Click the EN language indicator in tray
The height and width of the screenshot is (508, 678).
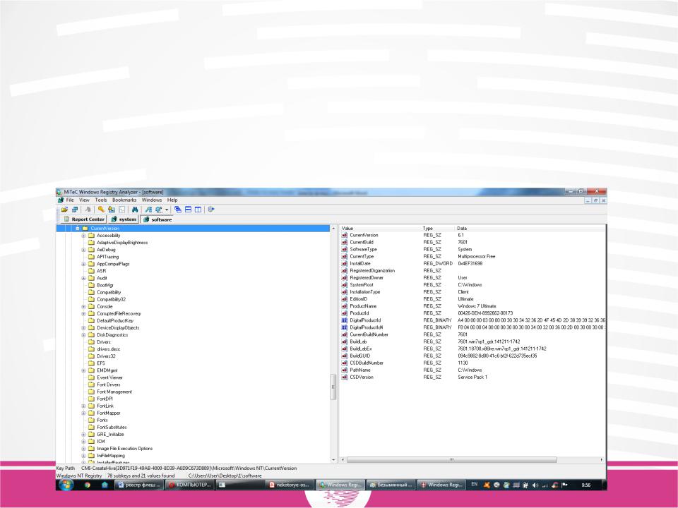(475, 485)
